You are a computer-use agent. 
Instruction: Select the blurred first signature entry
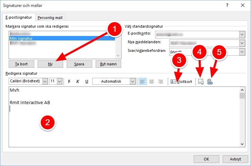[62, 34]
